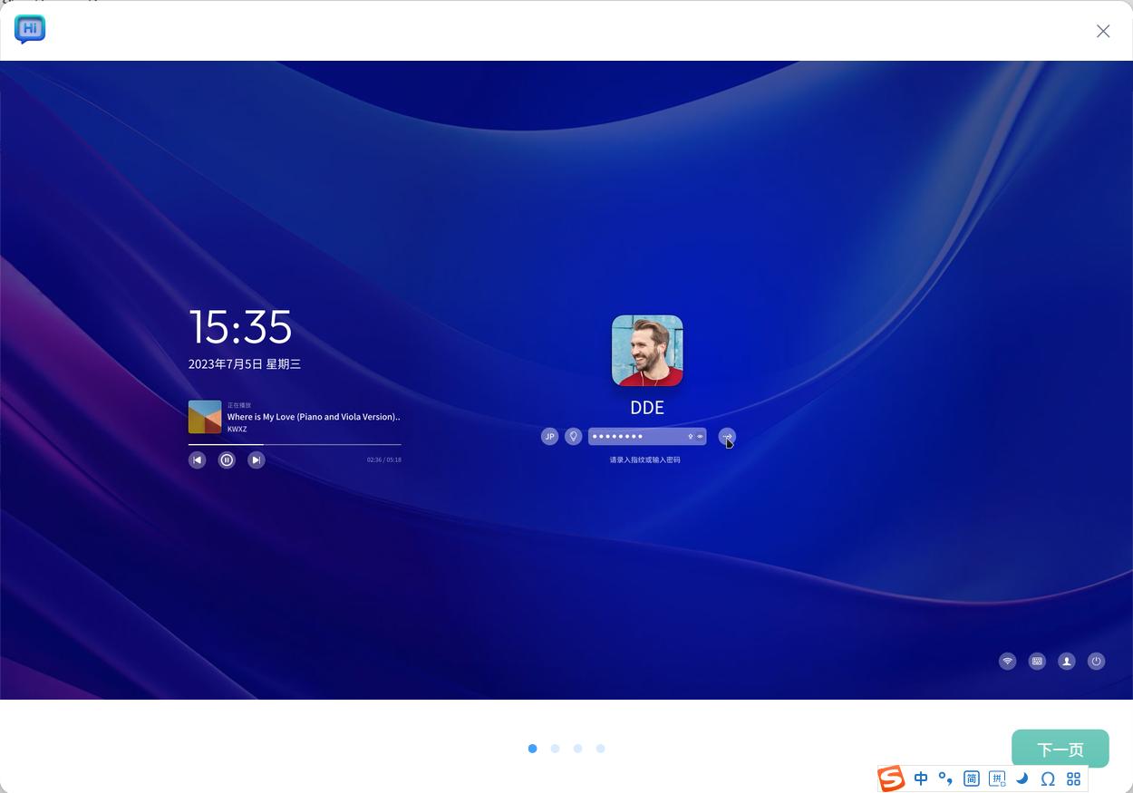Click the 请录入指纹或输入密码 prompt text

[644, 460]
